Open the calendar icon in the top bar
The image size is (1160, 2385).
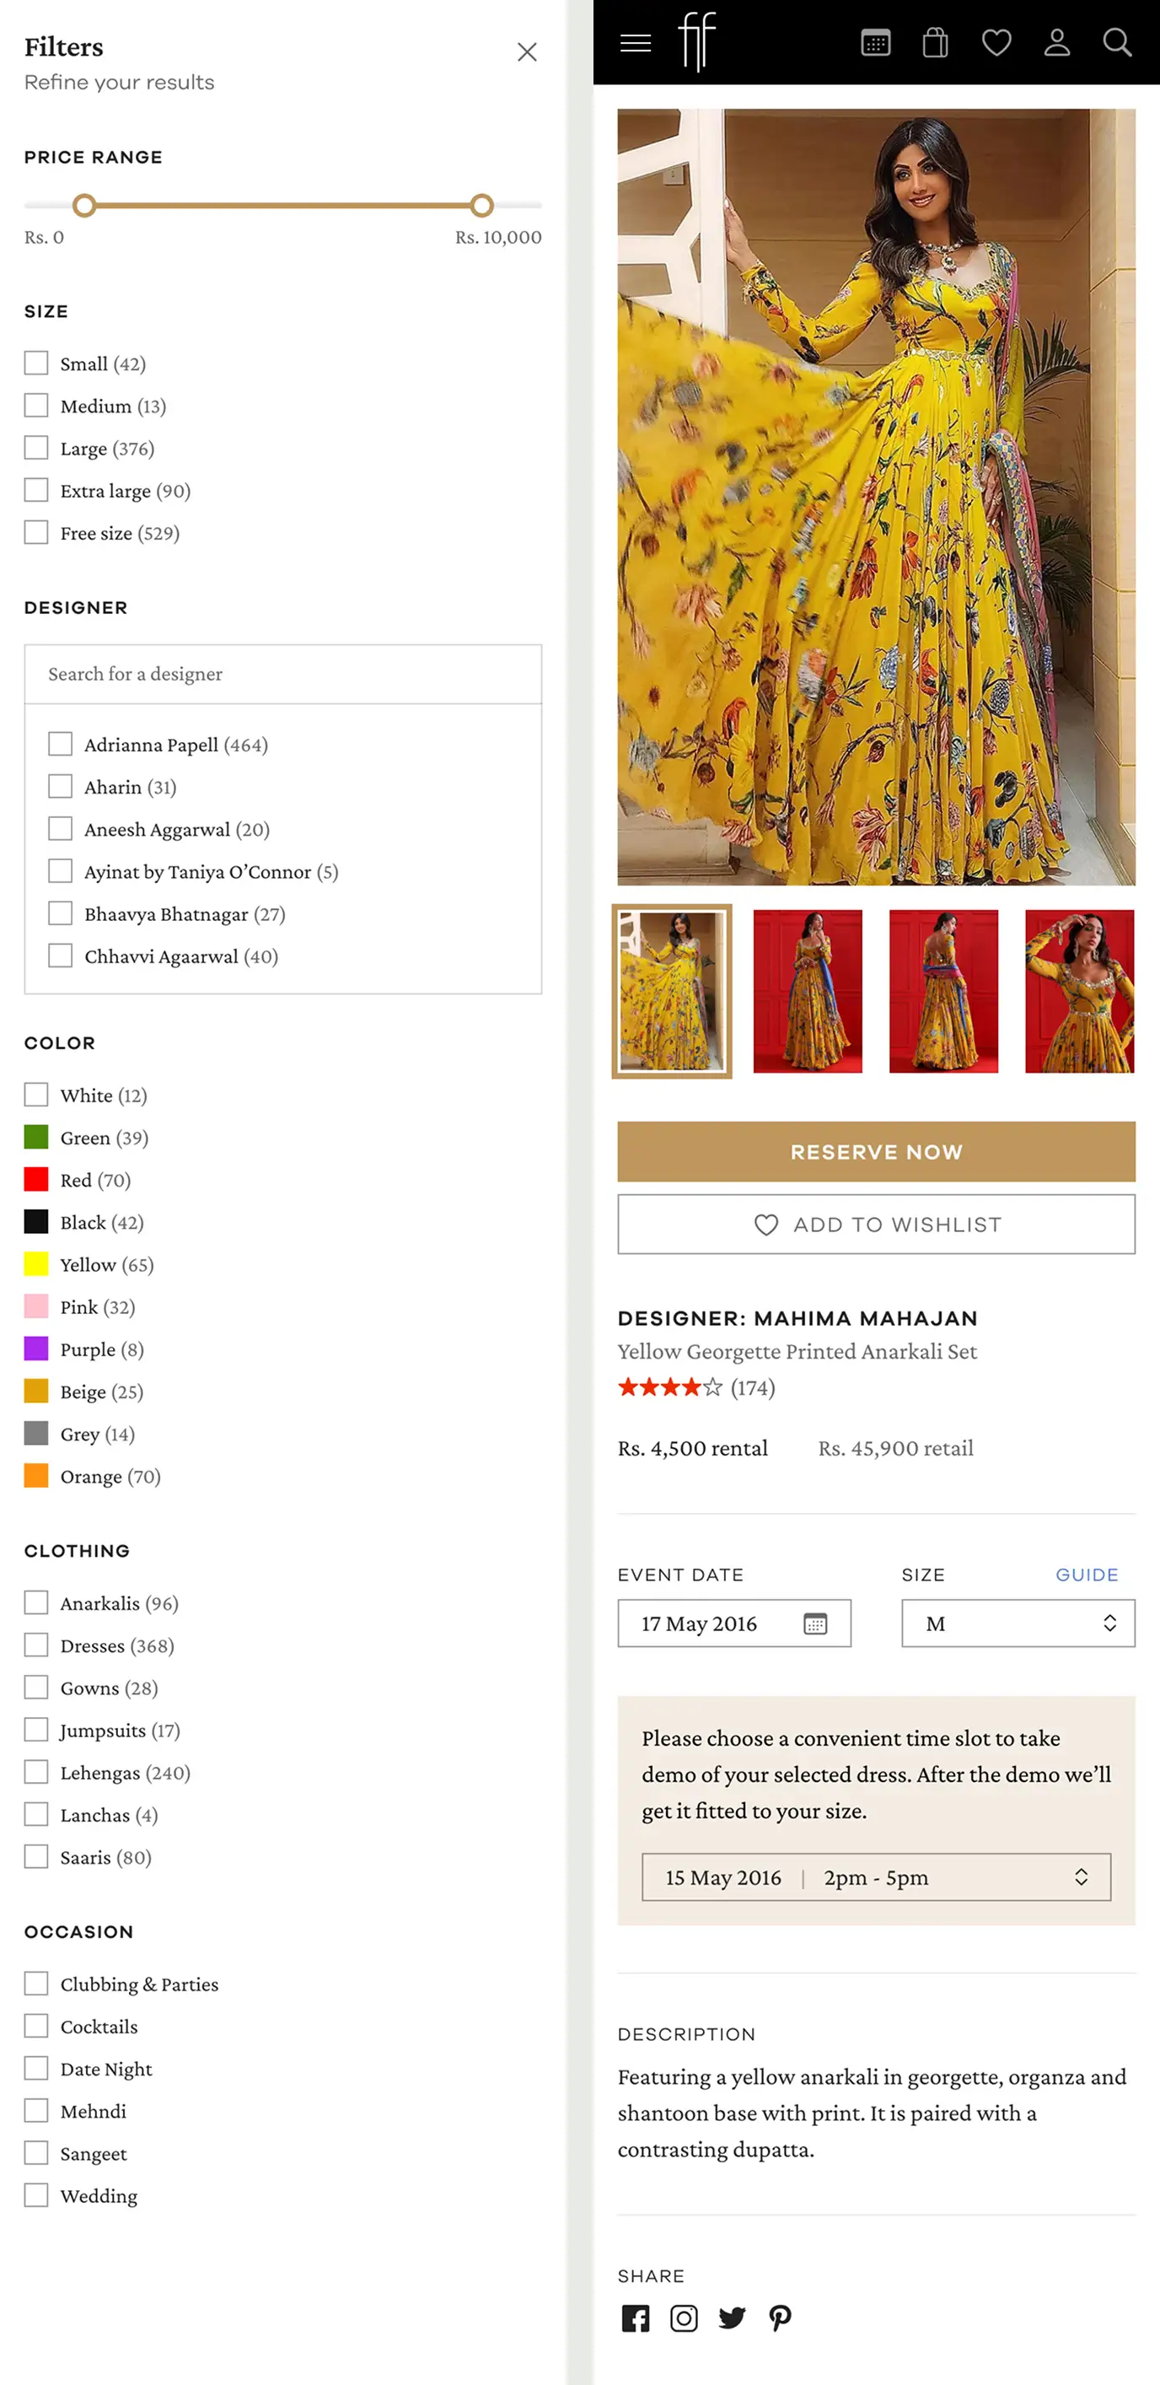[x=875, y=42]
